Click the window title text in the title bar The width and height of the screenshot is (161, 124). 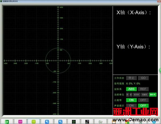10,1
